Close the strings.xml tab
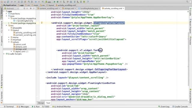The image size is (192, 108). click(x=75, y=8)
